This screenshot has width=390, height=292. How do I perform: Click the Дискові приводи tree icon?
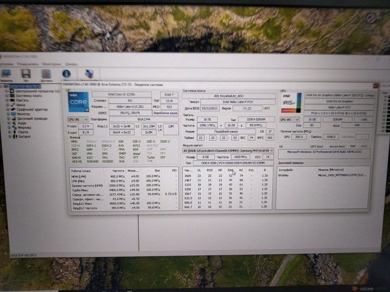14,119
